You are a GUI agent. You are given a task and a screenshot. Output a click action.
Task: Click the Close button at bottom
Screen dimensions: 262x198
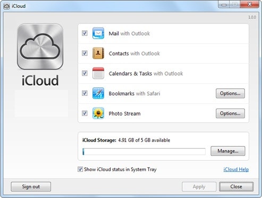coord(236,187)
